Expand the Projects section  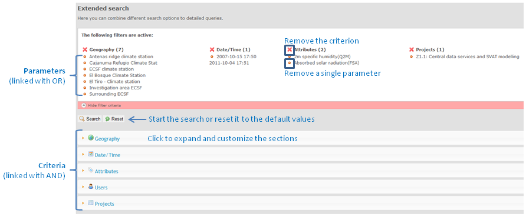click(x=104, y=203)
